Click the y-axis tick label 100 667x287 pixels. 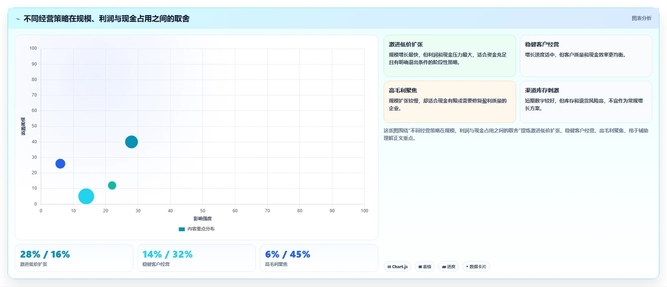pyautogui.click(x=33, y=48)
